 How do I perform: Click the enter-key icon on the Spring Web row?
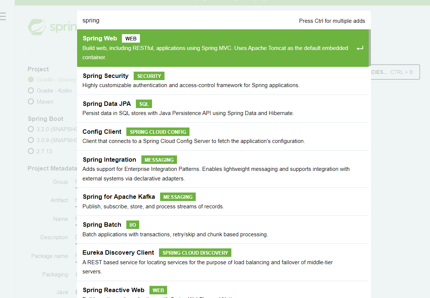pyautogui.click(x=360, y=48)
